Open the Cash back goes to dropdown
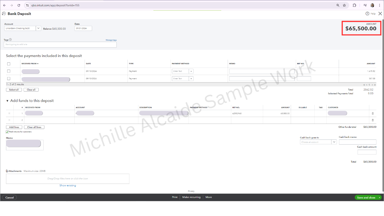The width and height of the screenshot is (384, 216). click(334, 142)
